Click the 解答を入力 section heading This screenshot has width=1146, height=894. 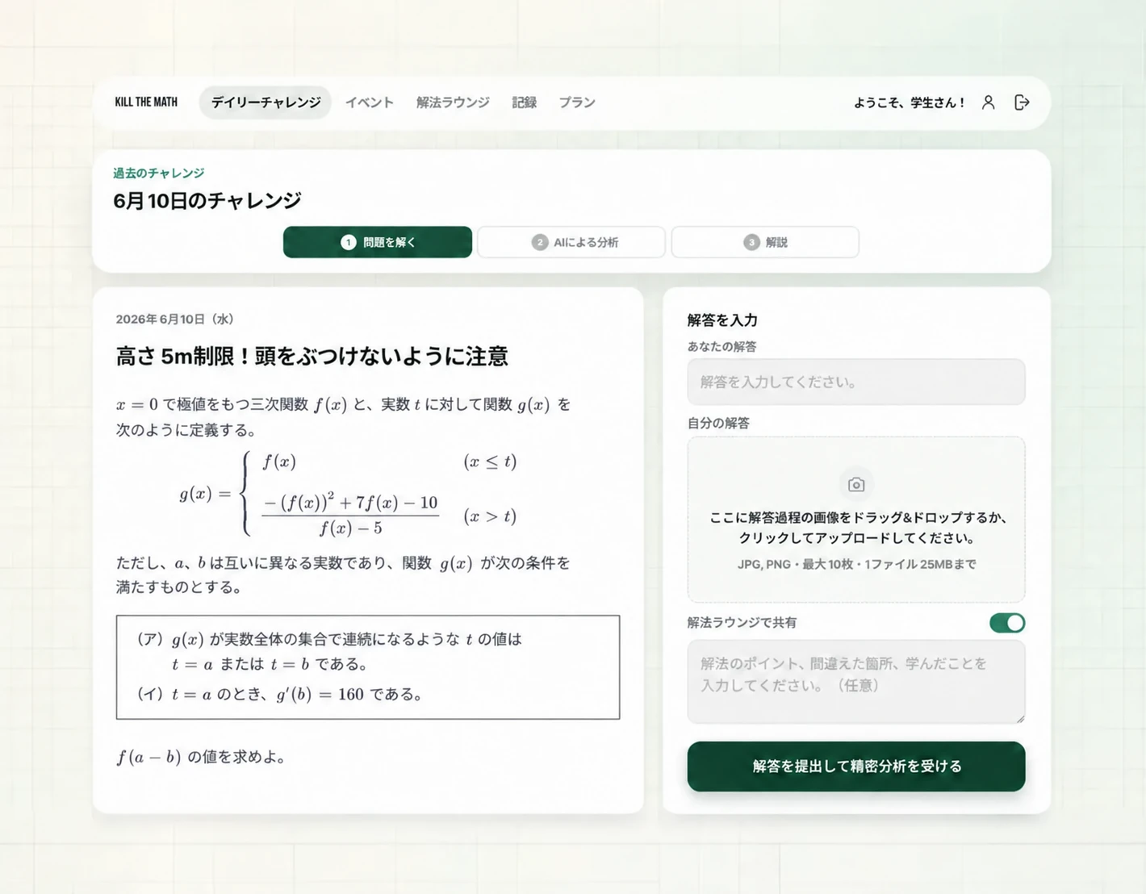(x=722, y=320)
